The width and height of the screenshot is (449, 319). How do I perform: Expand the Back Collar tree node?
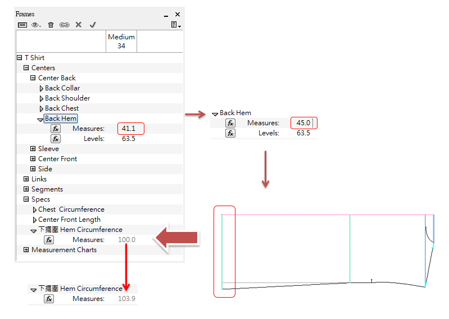tap(41, 88)
